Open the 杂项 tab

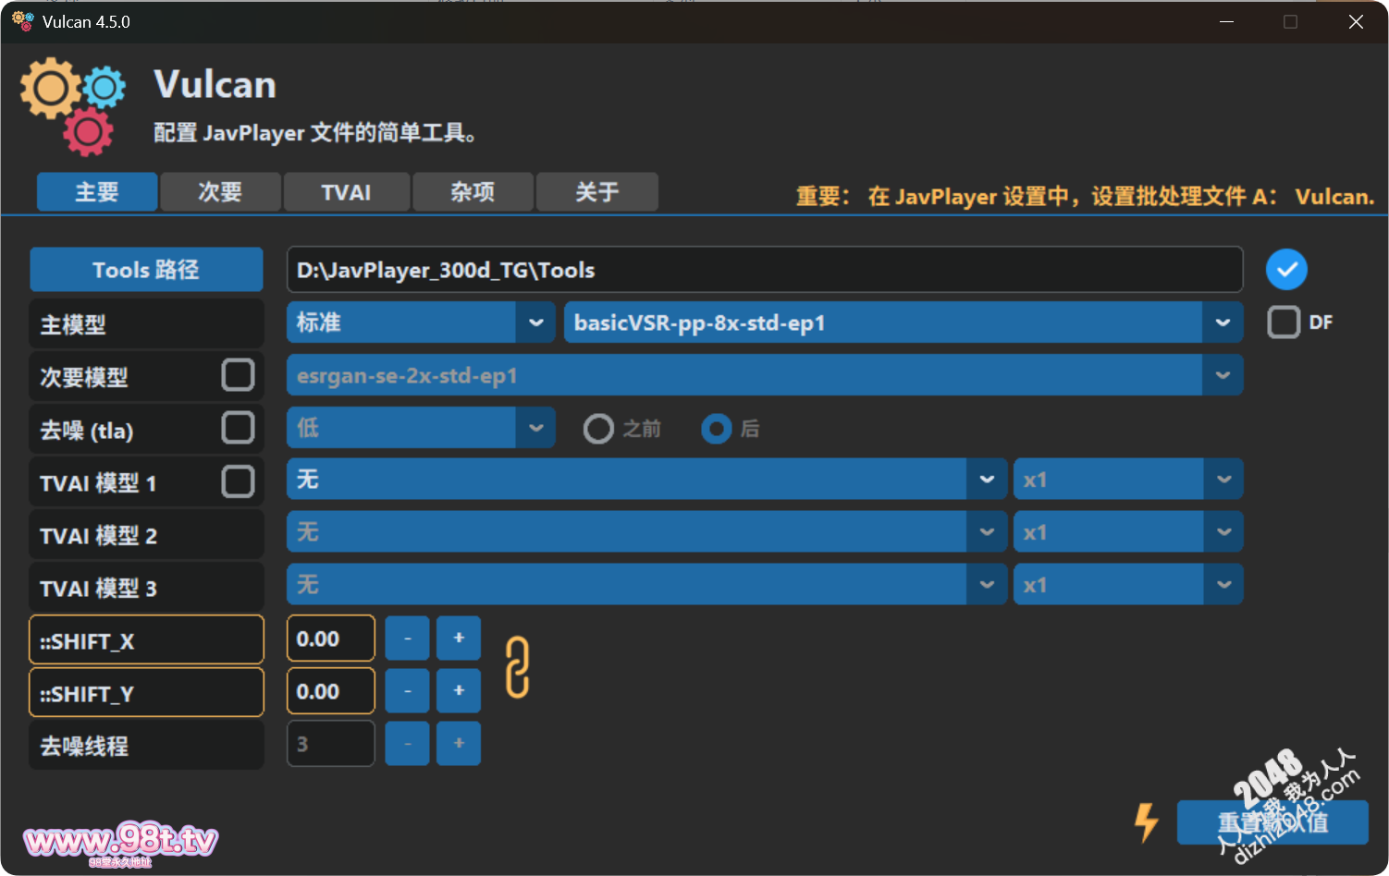click(473, 192)
